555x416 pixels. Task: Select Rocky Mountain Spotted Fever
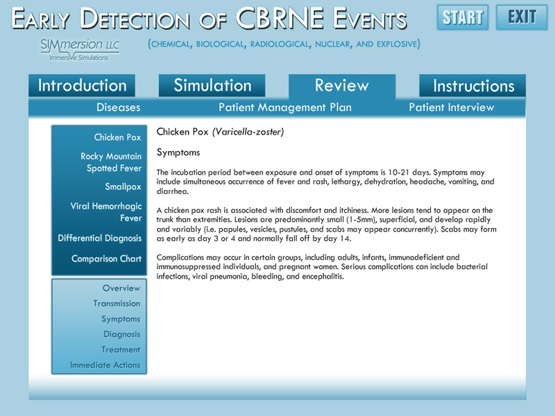[x=111, y=162]
